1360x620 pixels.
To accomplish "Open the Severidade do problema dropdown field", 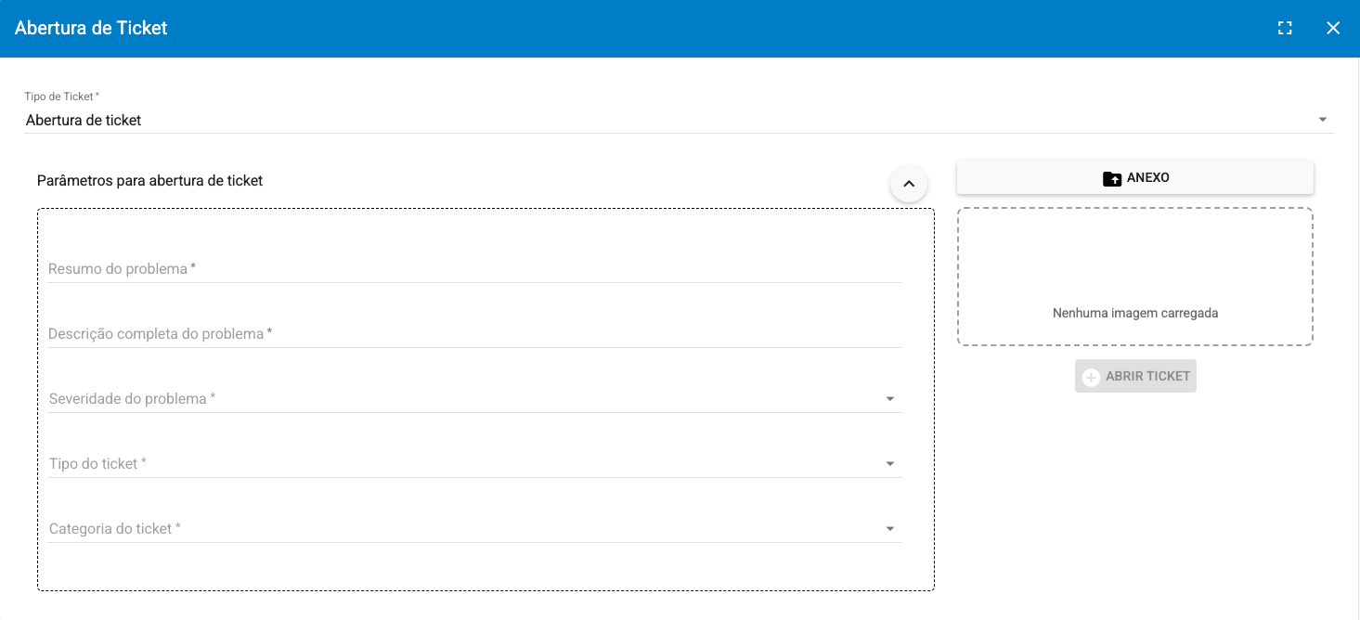I will (x=464, y=399).
